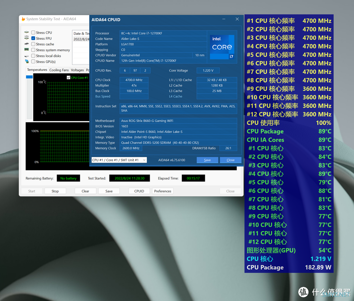Screen dimensions: 354x301
Task: Click the AIDA64 flame icon in title bar
Action: click(x=23, y=19)
